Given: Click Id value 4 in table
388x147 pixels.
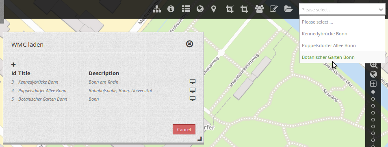Looking at the screenshot, I should pos(13,91).
